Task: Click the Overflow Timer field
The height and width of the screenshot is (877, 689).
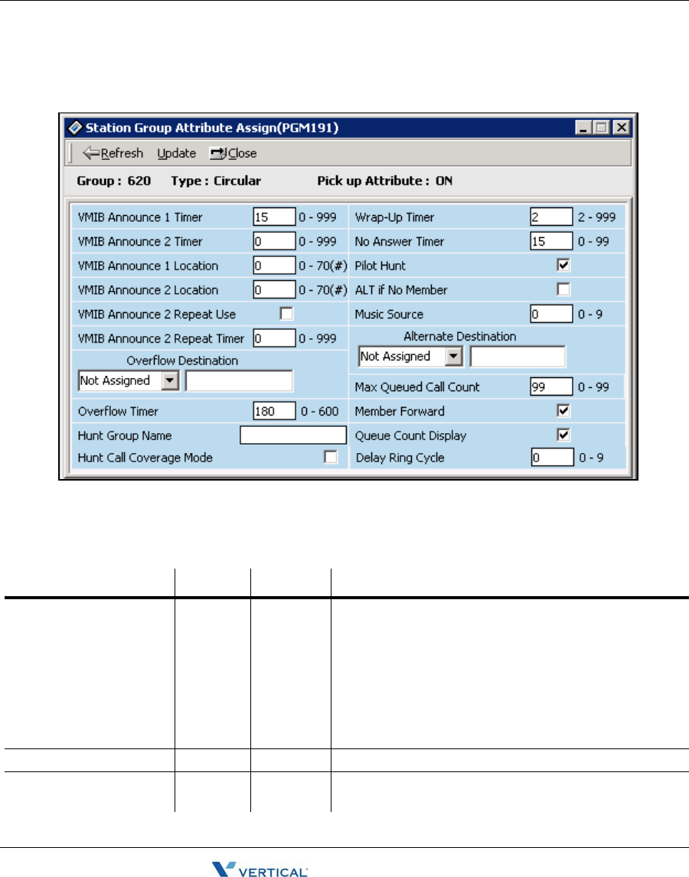Action: [x=274, y=411]
